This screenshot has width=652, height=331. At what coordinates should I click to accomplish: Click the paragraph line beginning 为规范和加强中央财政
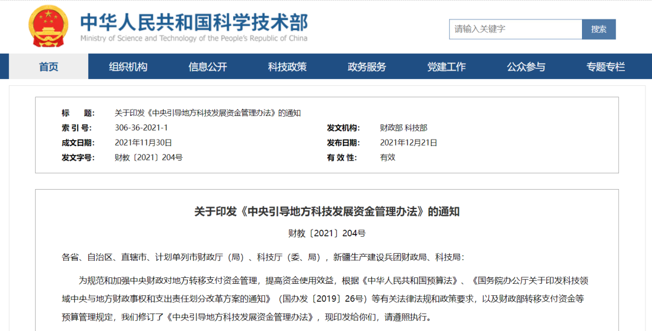[333, 281]
